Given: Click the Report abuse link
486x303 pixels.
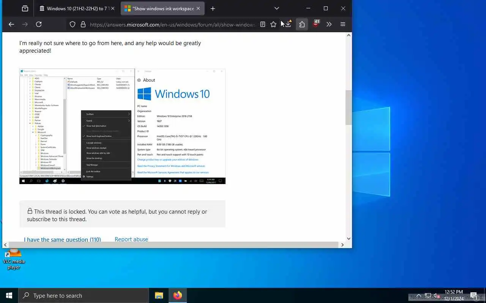Looking at the screenshot, I should pos(131,239).
